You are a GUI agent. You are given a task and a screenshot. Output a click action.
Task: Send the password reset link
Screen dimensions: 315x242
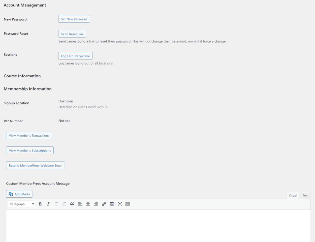[72, 34]
